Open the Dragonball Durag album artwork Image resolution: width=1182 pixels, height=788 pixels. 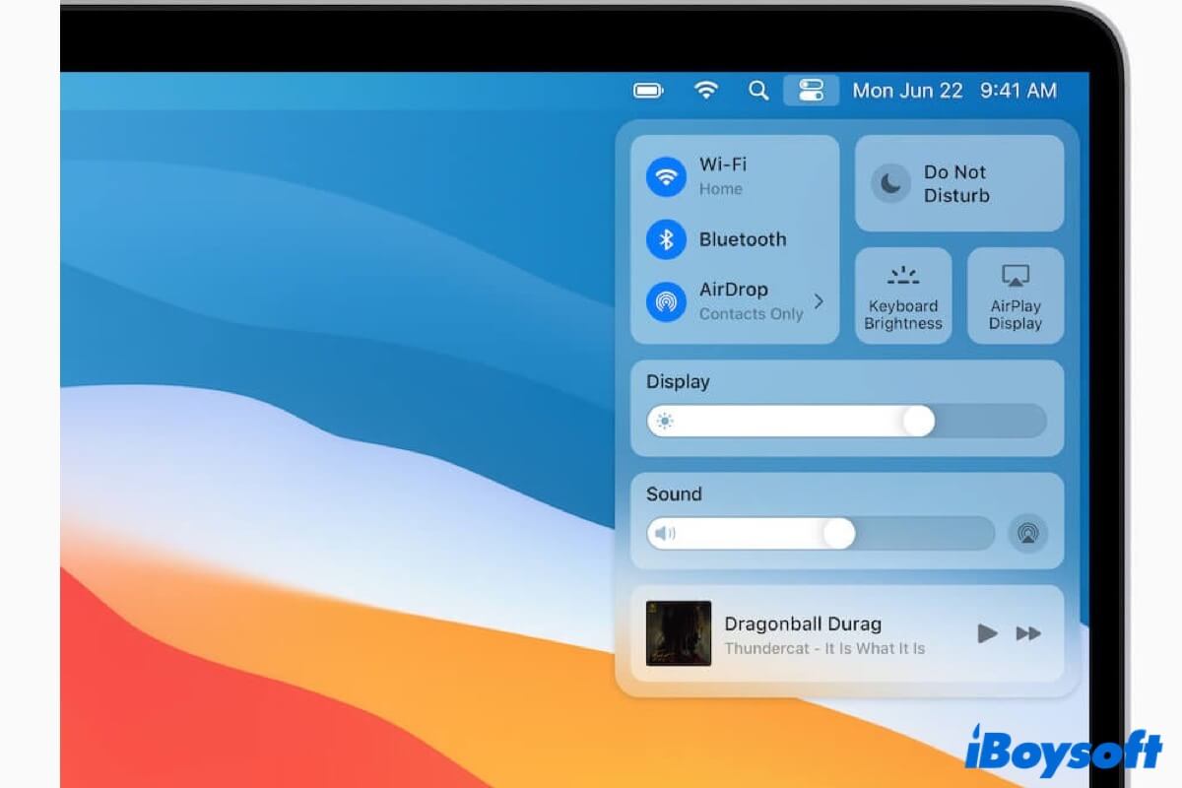[x=678, y=633]
